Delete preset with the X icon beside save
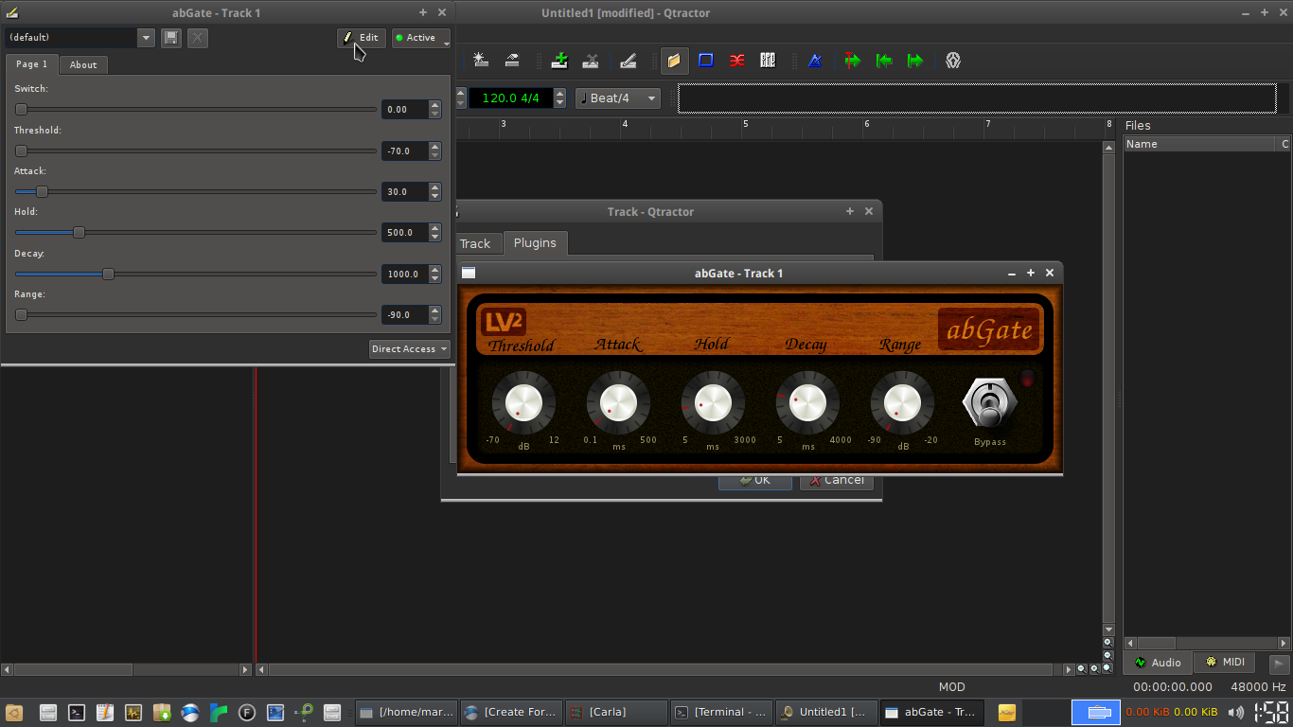Viewport: 1293px width, 727px height. click(197, 38)
